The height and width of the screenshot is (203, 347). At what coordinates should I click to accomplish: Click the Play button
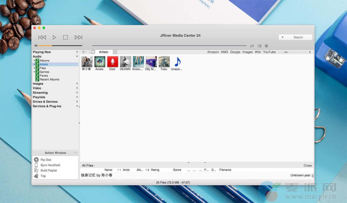tap(54, 37)
